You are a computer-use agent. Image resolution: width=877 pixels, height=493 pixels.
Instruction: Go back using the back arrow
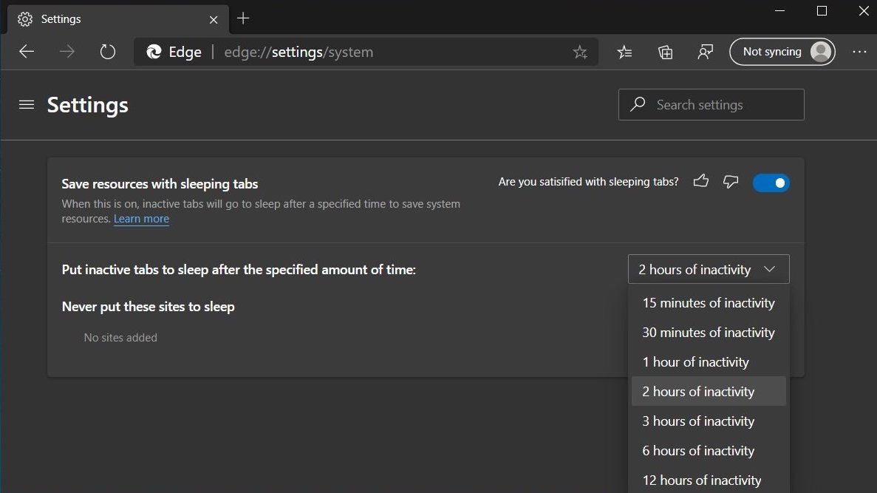pos(27,52)
